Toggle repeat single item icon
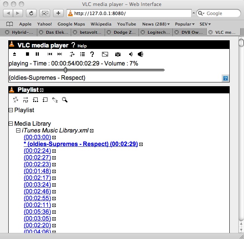244x239 pixels. (x=45, y=100)
